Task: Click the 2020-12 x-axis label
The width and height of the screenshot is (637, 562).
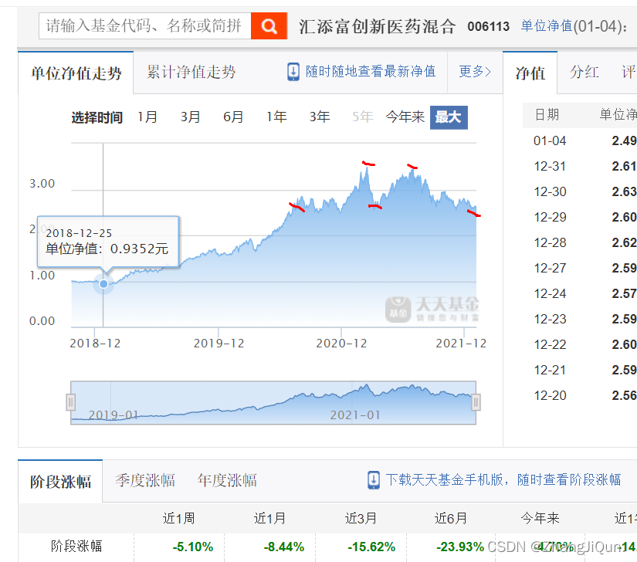Action: 341,344
